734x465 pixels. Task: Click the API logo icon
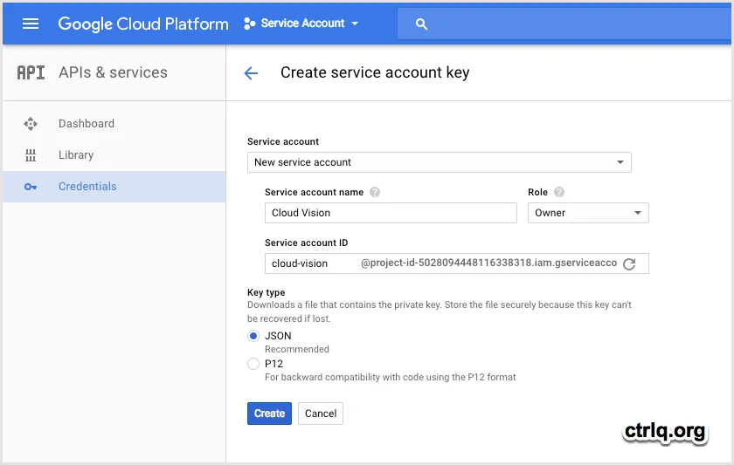(x=31, y=72)
